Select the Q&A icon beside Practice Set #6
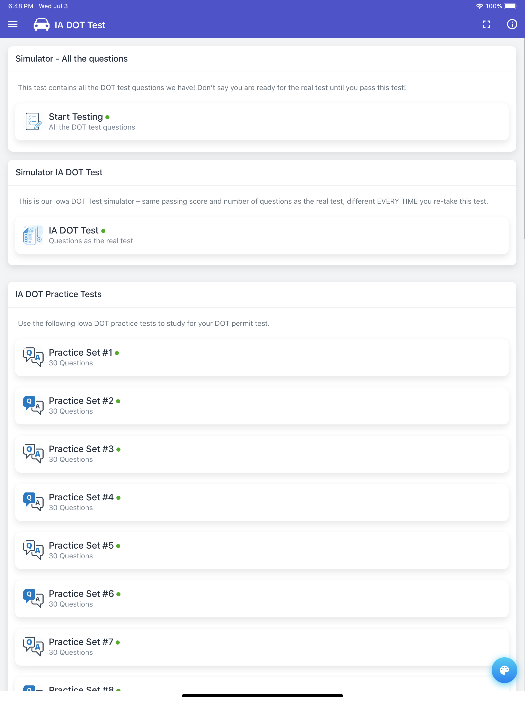Screen dimensions: 525x701 click(x=33, y=598)
